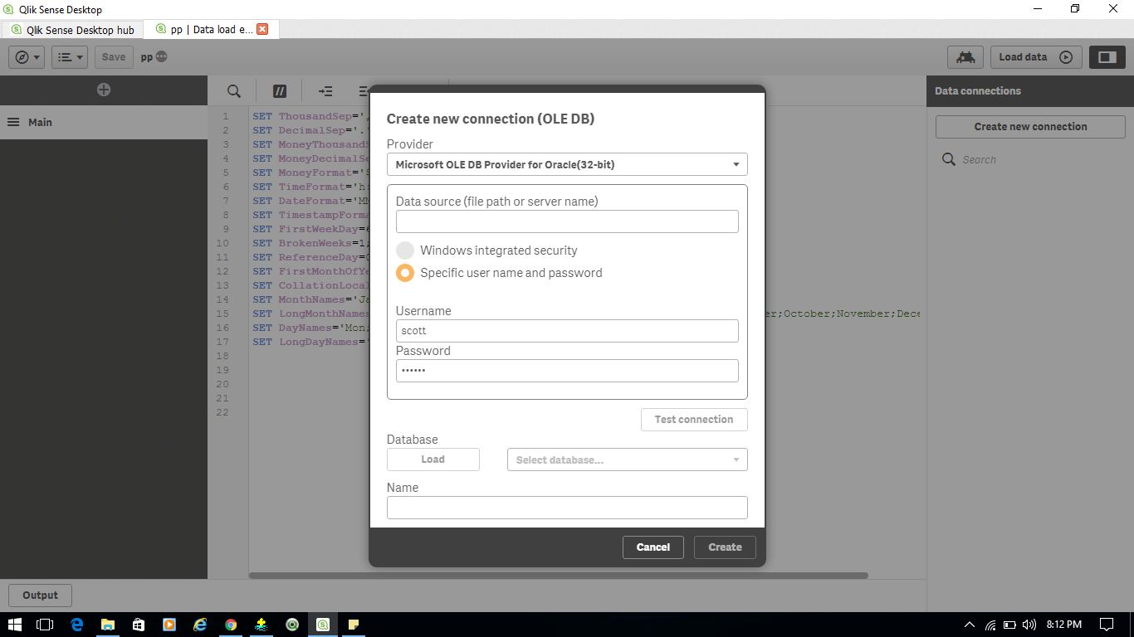Close the pp Data load editor tab
Screen dimensions: 1134x637
click(x=262, y=29)
